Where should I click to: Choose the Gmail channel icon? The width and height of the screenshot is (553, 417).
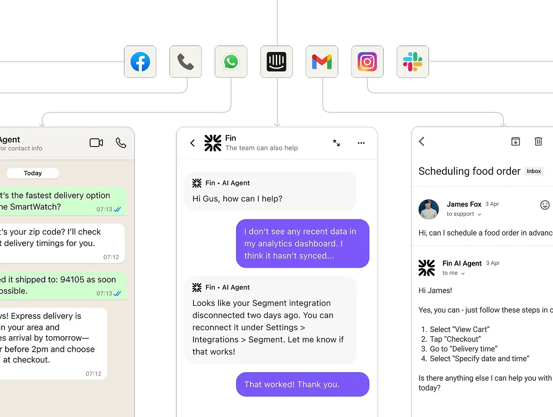[322, 62]
